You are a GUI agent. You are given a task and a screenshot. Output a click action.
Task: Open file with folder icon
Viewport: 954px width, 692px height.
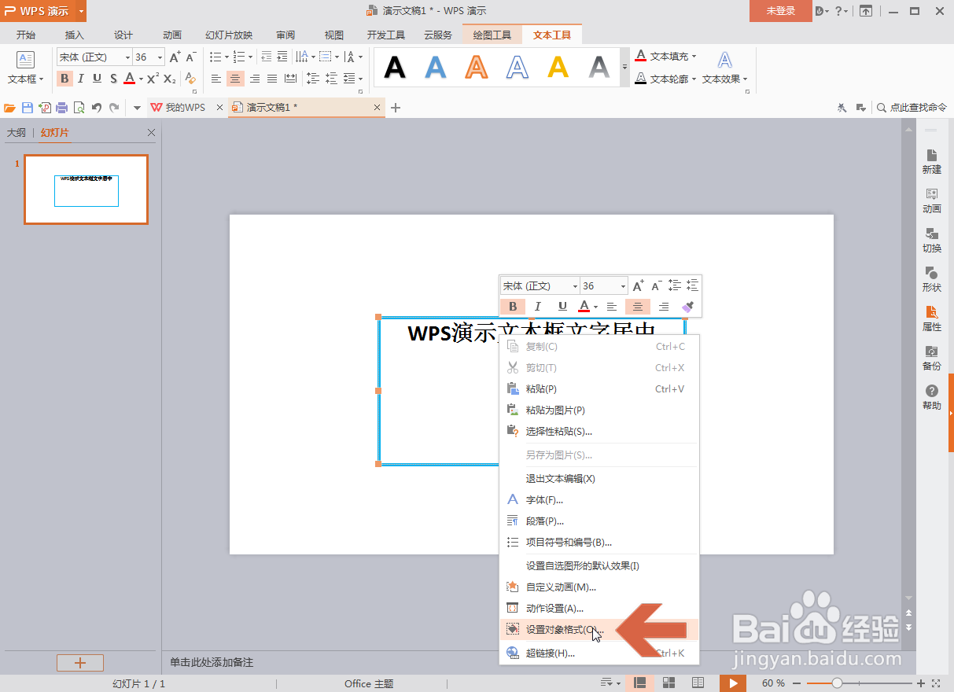point(10,108)
